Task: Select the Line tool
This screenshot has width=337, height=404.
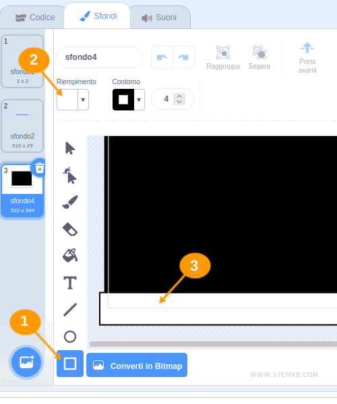Action: [70, 310]
